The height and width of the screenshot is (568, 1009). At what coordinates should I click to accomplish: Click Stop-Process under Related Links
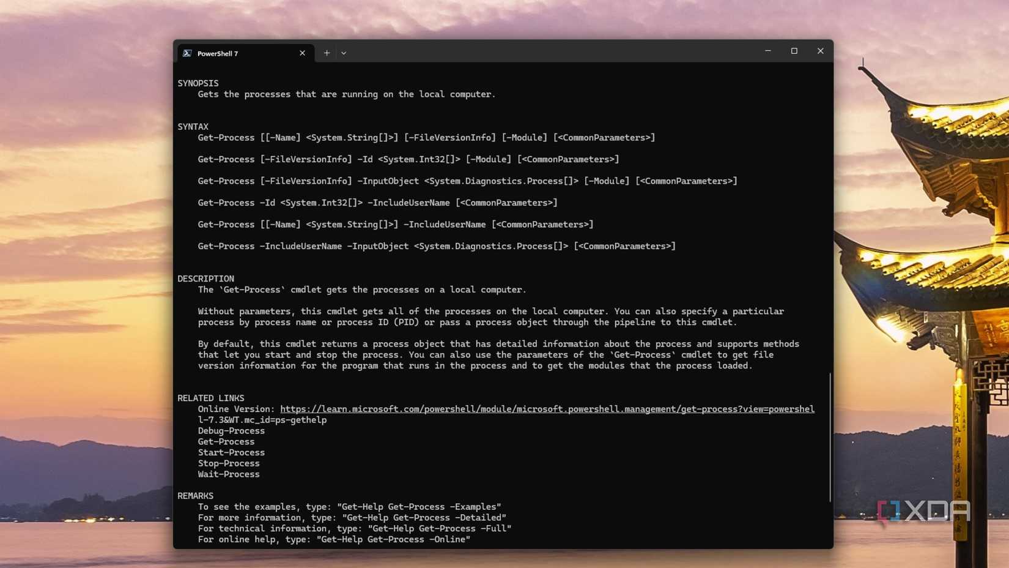tap(229, 463)
